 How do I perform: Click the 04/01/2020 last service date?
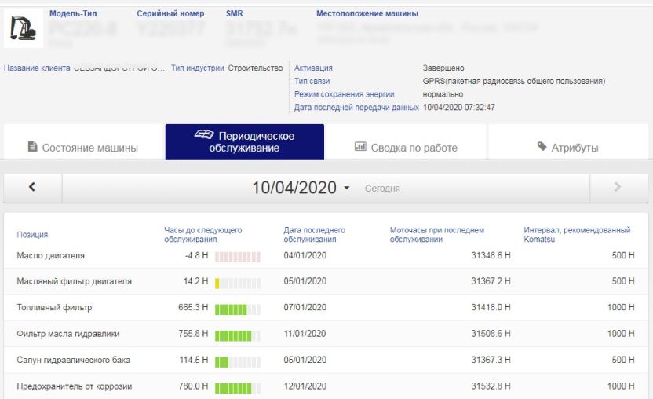click(x=305, y=255)
